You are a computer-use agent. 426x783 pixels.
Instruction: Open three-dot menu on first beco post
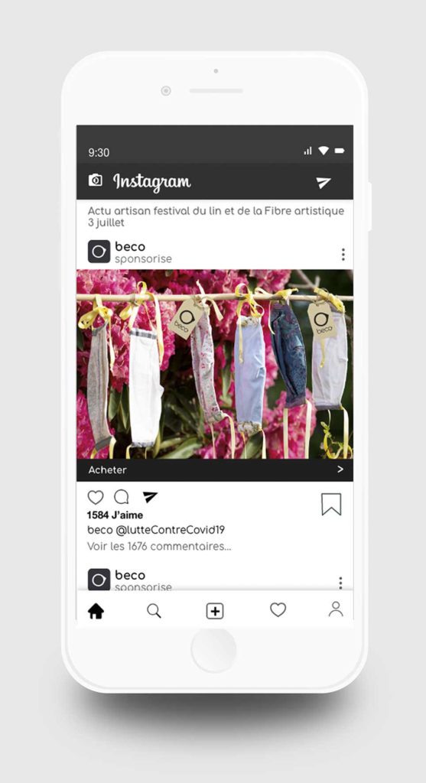click(343, 254)
